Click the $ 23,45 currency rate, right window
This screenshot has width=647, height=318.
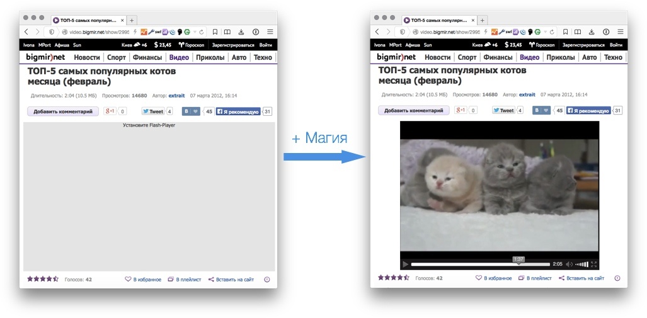coord(513,45)
